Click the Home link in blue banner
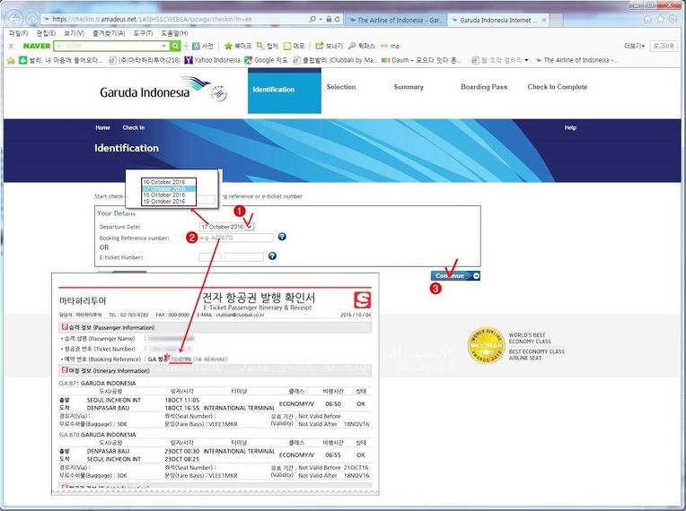Image resolution: width=686 pixels, height=511 pixels. click(103, 127)
